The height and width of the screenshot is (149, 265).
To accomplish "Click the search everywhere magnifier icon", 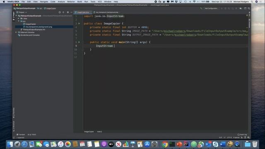I will coord(249,8).
